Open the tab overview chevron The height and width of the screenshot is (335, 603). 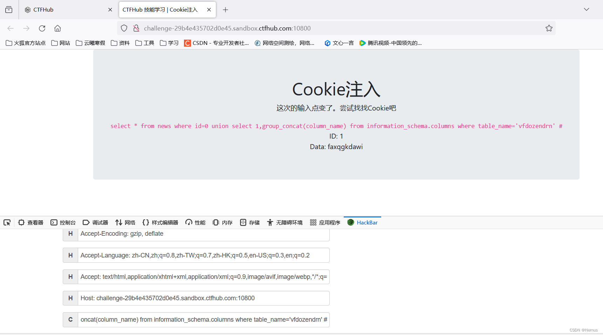586,9
